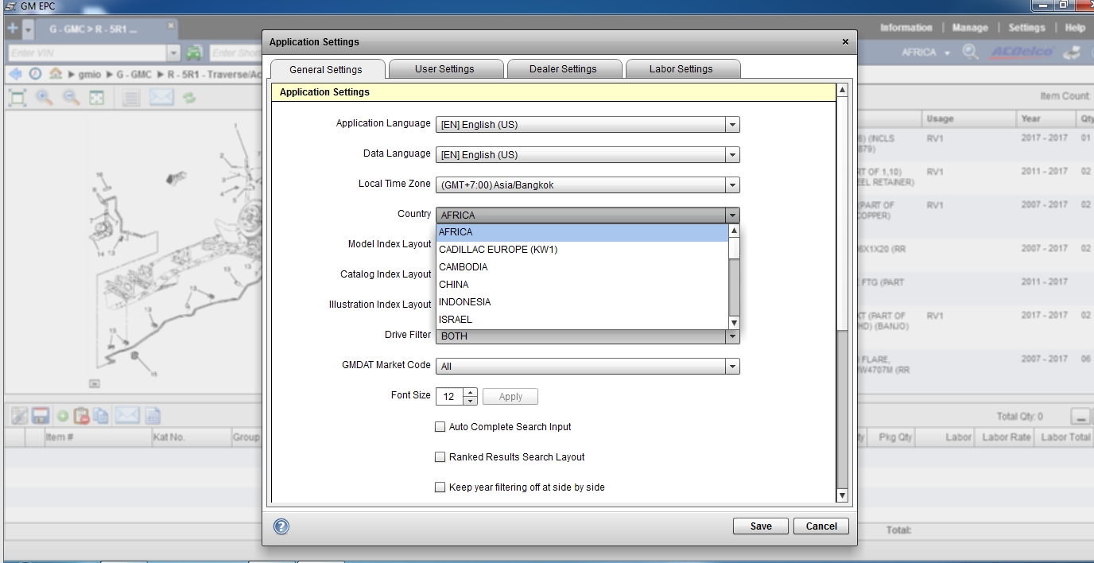Viewport: 1094px width, 563px height.
Task: Open the Manage menu
Action: 970,28
